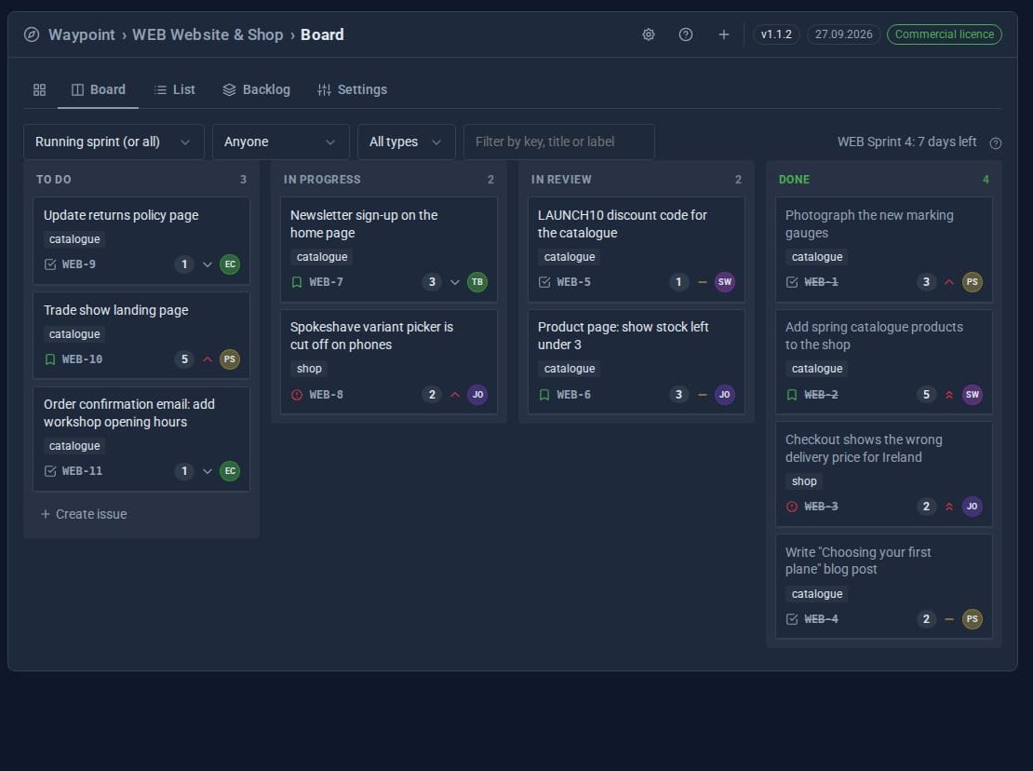Switch to the Settings tab
Screen dimensions: 1033x771
coord(353,89)
